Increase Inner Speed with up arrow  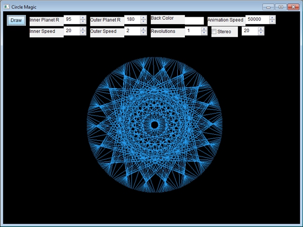83,29
